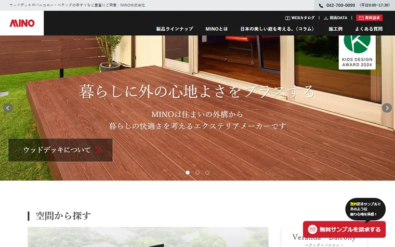Click headline 暮らしに外の心地よさをプラスする
Viewport: 395px width, 247px height.
pos(197,92)
